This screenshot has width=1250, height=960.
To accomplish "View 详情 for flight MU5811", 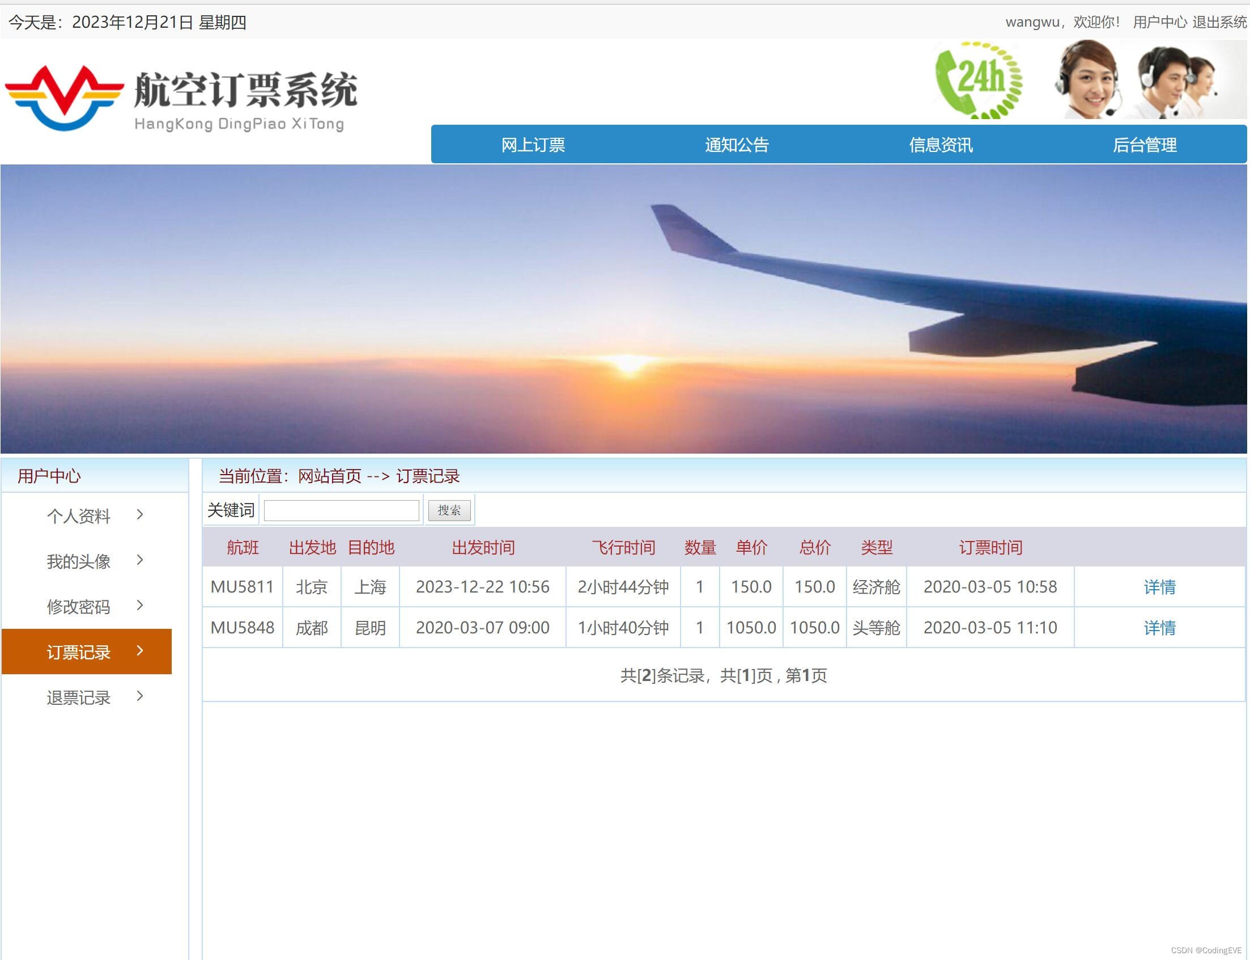I will (1159, 587).
